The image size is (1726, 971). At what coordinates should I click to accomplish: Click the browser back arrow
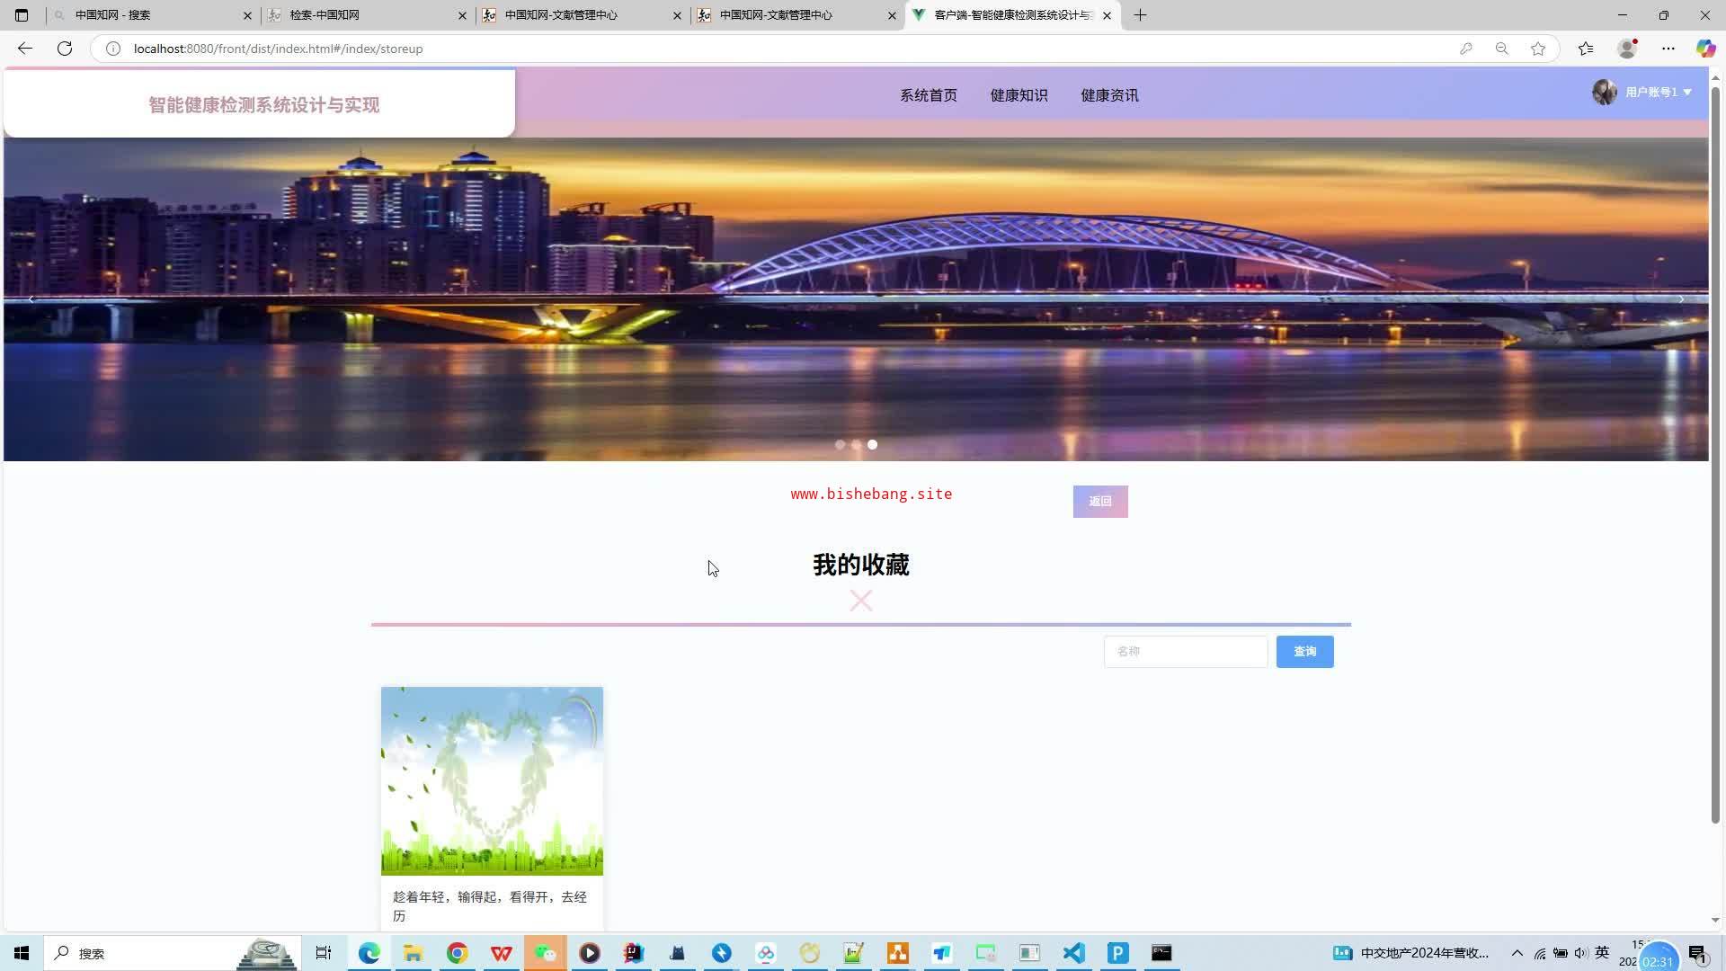click(25, 49)
